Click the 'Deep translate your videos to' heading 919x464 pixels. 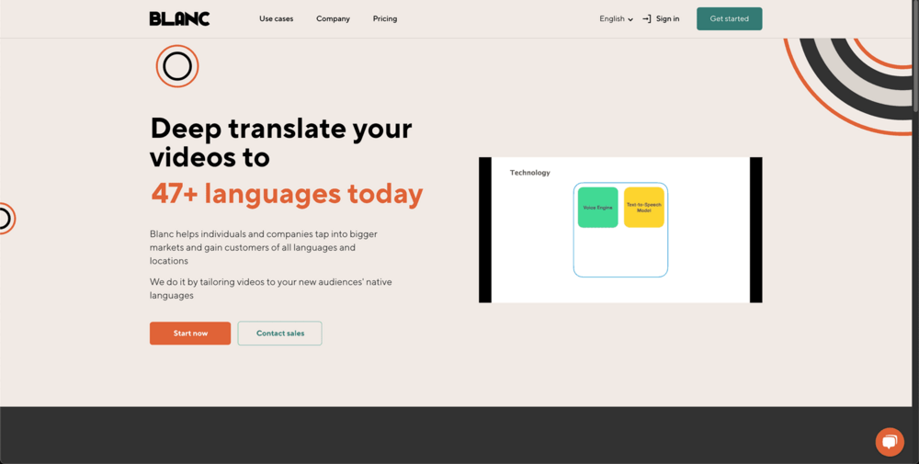pyautogui.click(x=281, y=142)
